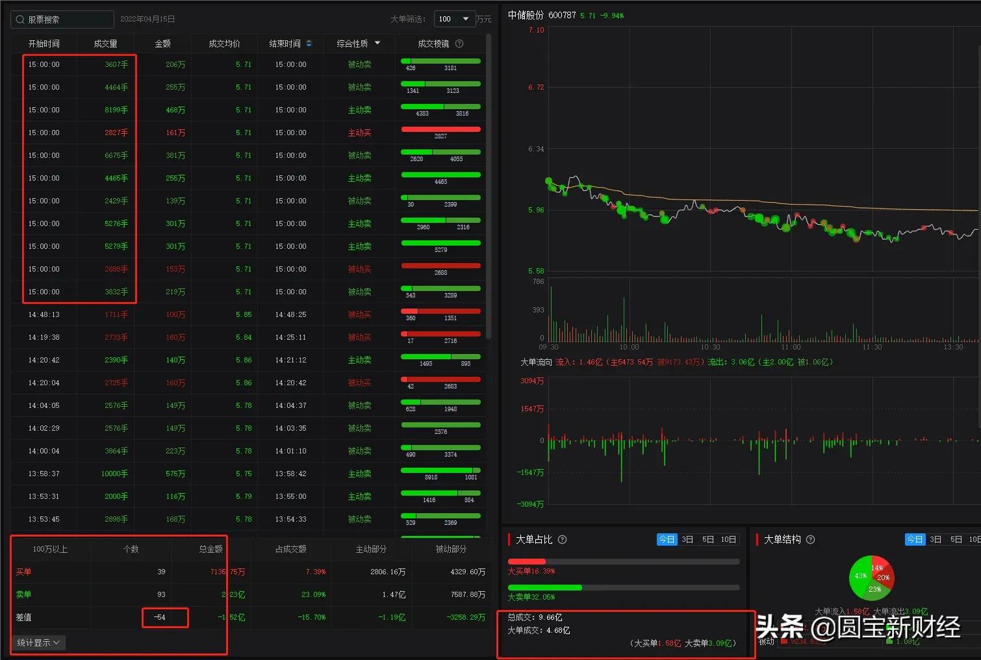This screenshot has width=981, height=660.
Task: Click the 中储股份 stock name in chart header
Action: coord(526,15)
